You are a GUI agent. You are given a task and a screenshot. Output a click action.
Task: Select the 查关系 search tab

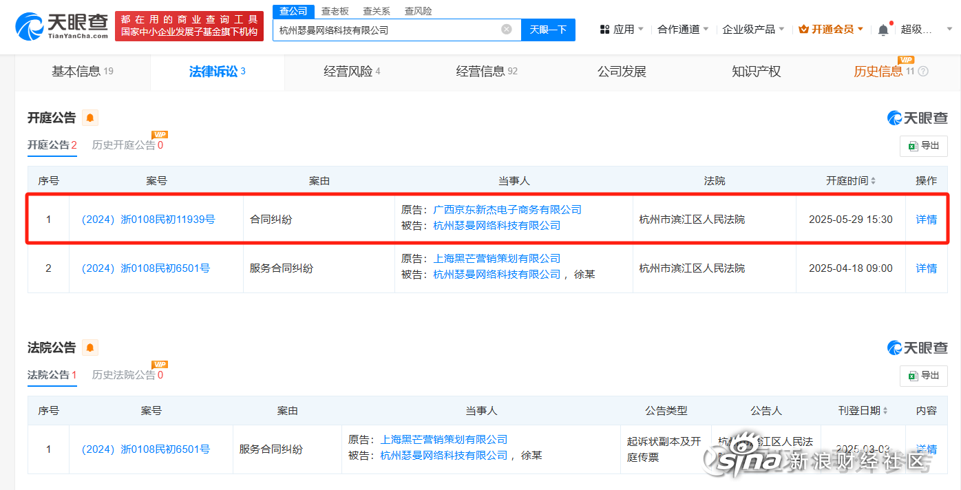(x=377, y=11)
